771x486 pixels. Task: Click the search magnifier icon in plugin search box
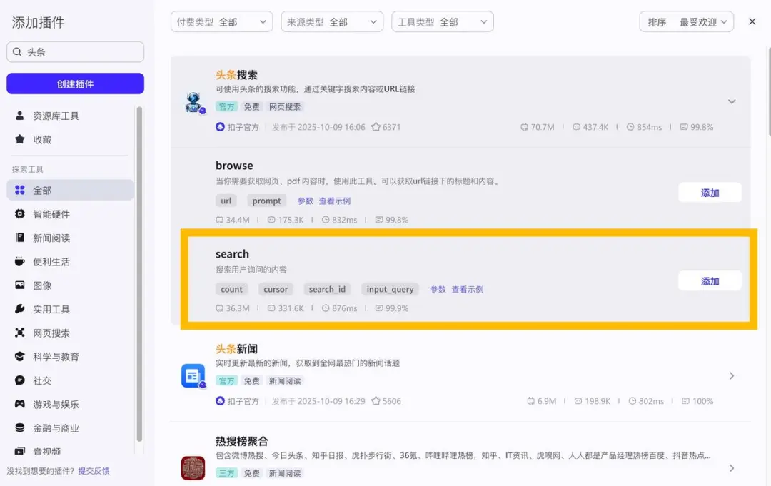coord(16,51)
